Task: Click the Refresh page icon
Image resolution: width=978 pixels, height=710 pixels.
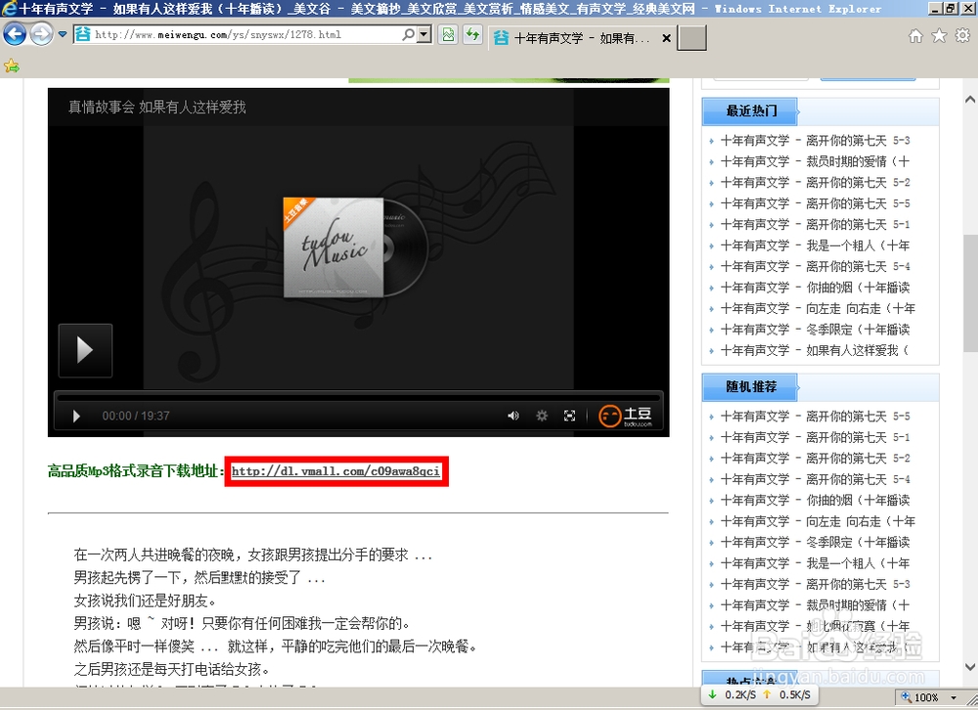Action: pyautogui.click(x=470, y=36)
